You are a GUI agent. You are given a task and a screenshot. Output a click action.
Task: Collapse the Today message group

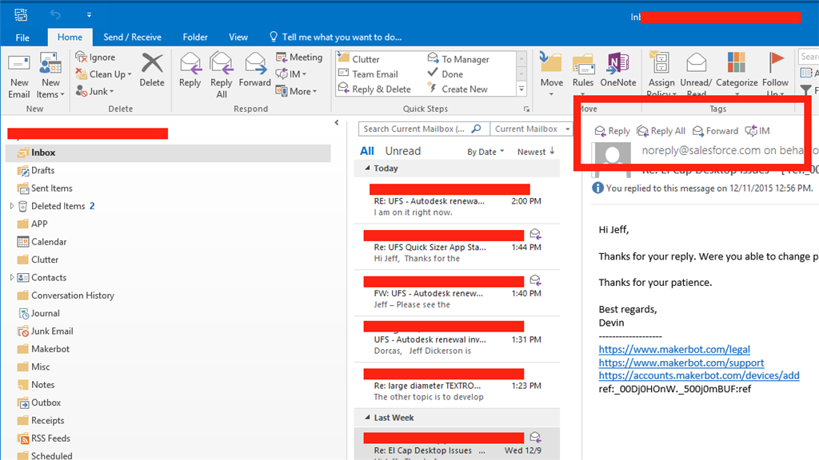tap(367, 168)
